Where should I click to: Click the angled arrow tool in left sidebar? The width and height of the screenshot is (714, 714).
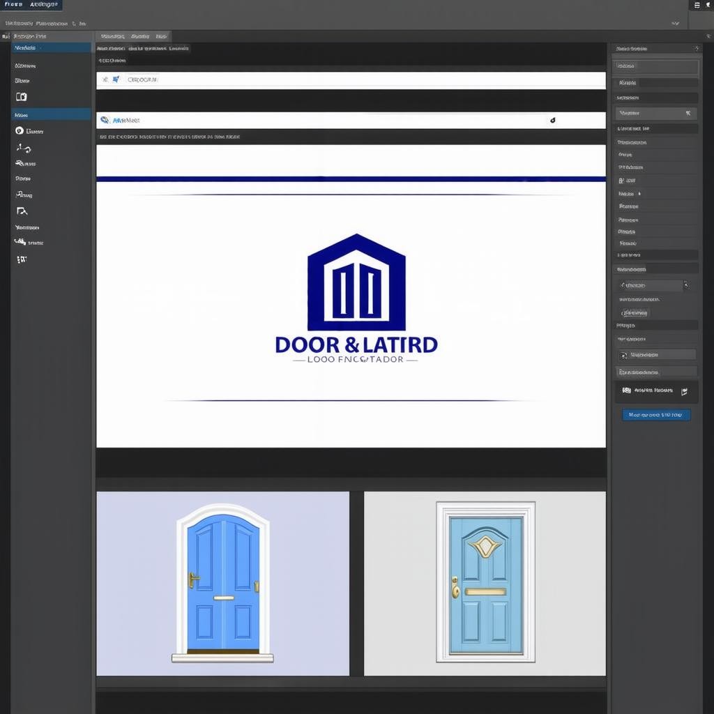(22, 211)
